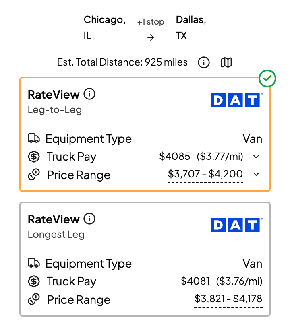Click the +1 stop label

tap(151, 22)
